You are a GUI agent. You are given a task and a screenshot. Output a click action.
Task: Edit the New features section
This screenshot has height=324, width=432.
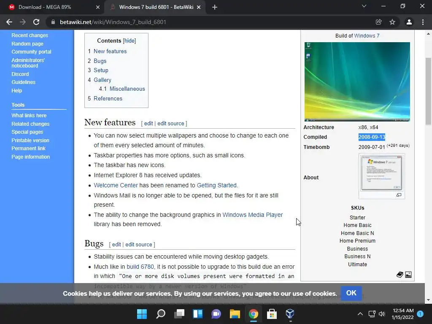[148, 124]
